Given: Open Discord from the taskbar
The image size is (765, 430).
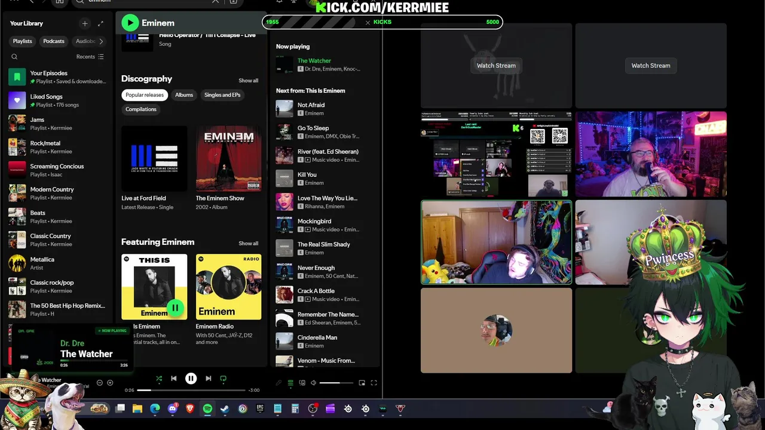Looking at the screenshot, I should click(x=173, y=408).
